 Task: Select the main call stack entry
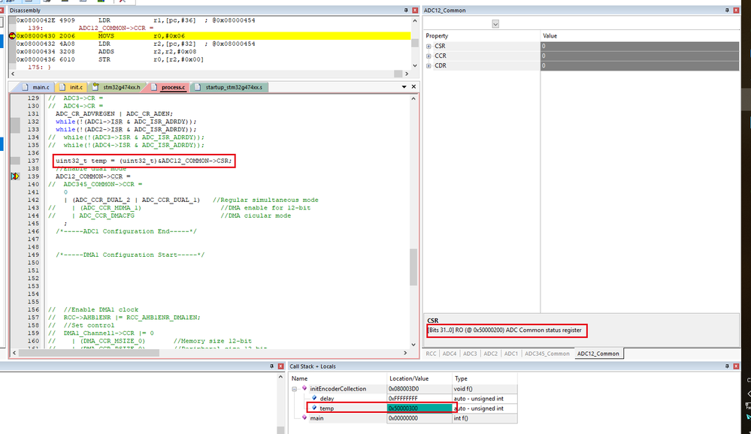(x=403, y=418)
